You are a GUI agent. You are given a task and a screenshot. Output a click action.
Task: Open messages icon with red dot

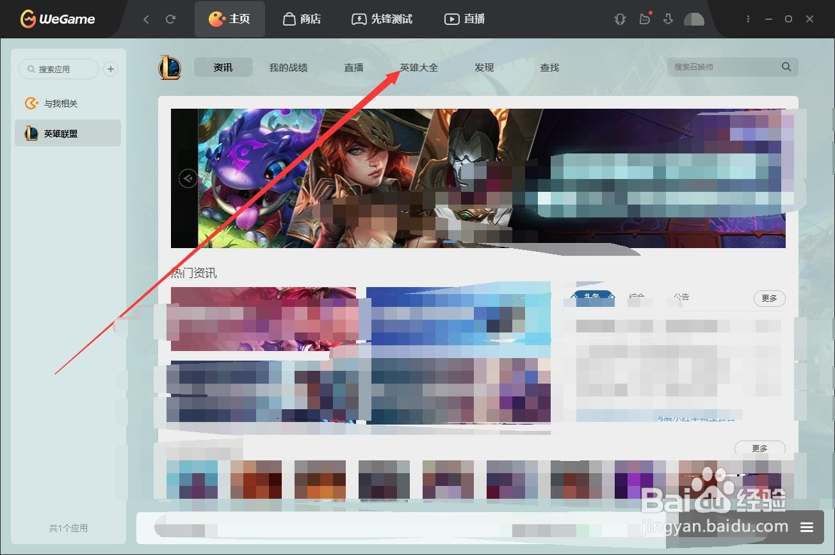click(645, 19)
